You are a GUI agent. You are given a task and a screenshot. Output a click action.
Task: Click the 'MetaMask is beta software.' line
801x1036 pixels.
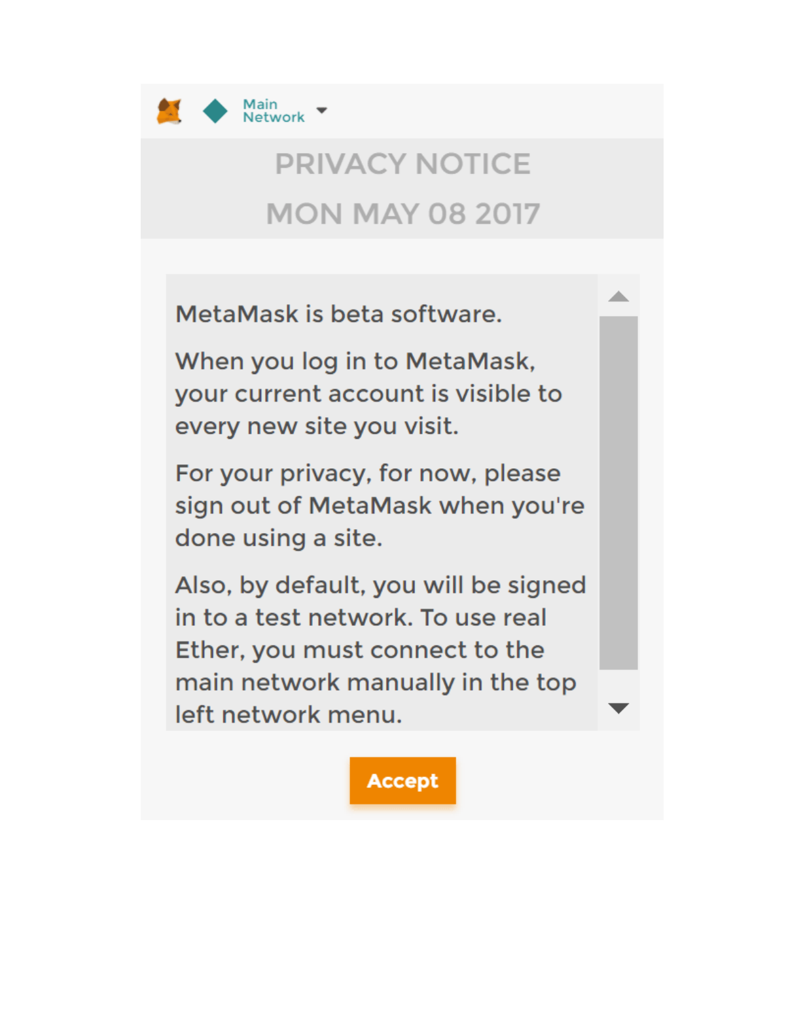pyautogui.click(x=338, y=315)
